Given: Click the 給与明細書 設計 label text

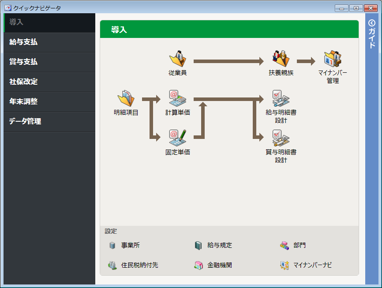Looking at the screenshot, I should [x=281, y=116].
